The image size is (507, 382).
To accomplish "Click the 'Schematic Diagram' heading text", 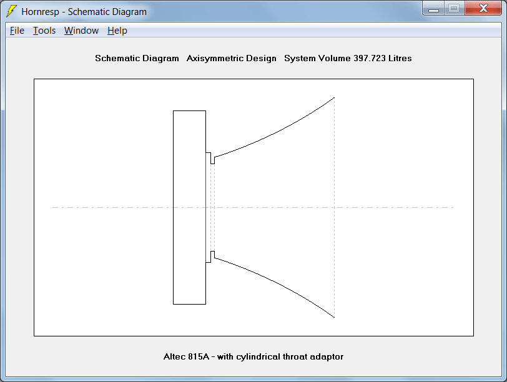I will [x=137, y=58].
